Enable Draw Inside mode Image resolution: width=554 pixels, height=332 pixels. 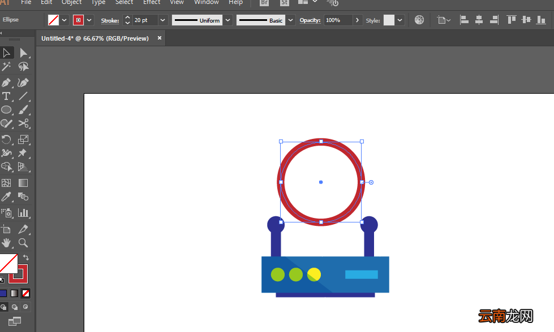[25, 307]
